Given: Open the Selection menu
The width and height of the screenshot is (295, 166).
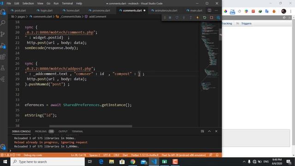Looking at the screenshot, I should [x=28, y=3].
